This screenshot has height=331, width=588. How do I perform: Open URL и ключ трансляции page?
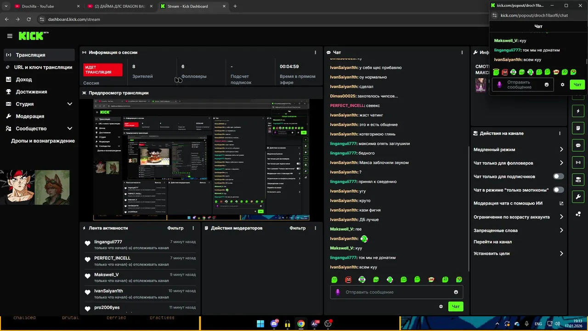pos(39,67)
